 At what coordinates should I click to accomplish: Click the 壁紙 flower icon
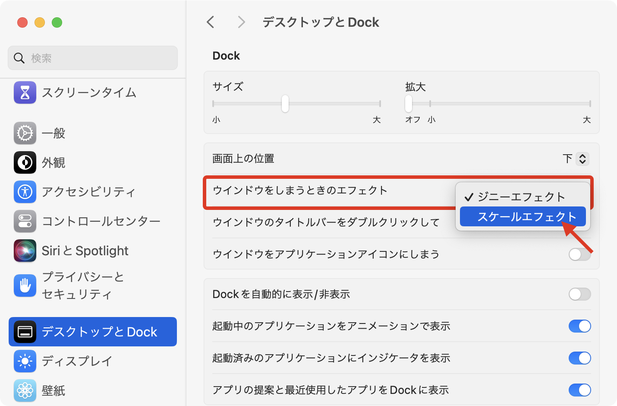point(25,390)
